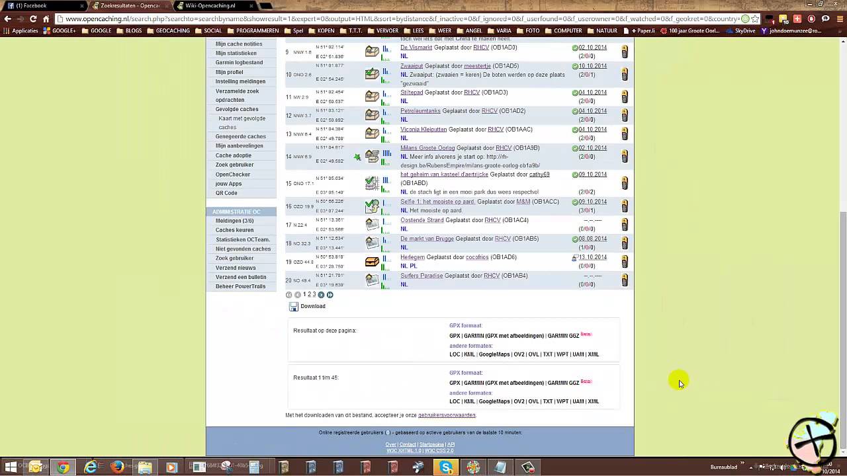Bookmark this page with the star icon
Image resolution: width=847 pixels, height=476 pixels.
tap(755, 19)
